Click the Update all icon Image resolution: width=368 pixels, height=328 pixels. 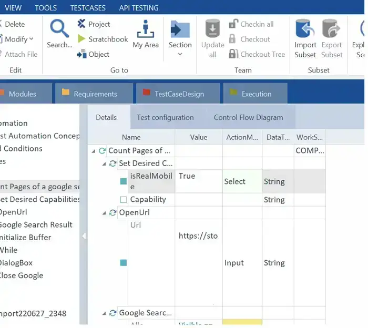pyautogui.click(x=212, y=28)
